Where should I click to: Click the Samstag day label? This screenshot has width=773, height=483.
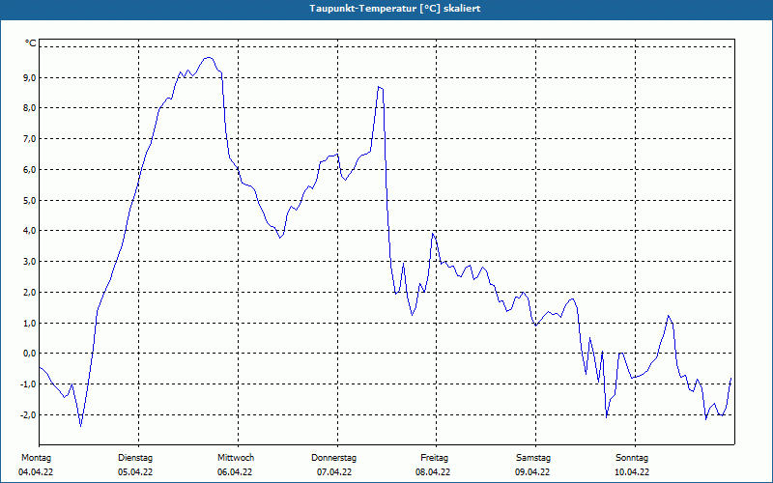pos(533,458)
